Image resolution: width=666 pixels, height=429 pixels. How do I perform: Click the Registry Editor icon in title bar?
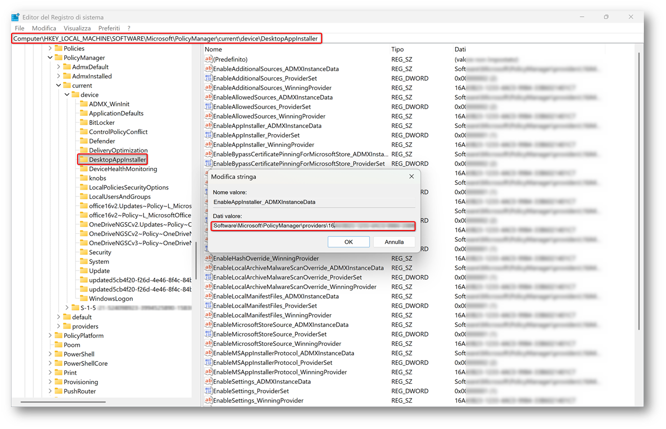[x=15, y=17]
